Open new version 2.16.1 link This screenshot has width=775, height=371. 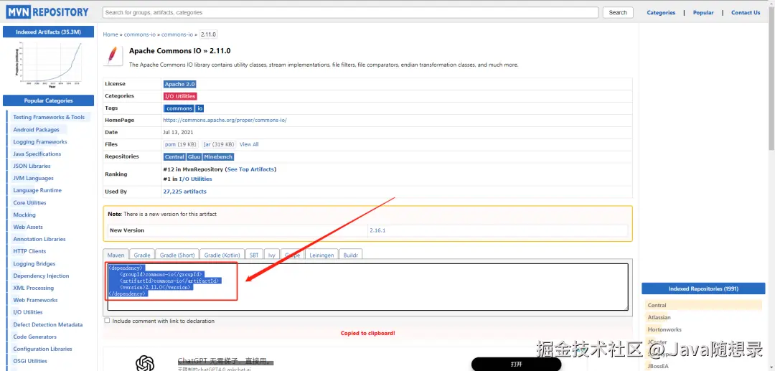(377, 230)
